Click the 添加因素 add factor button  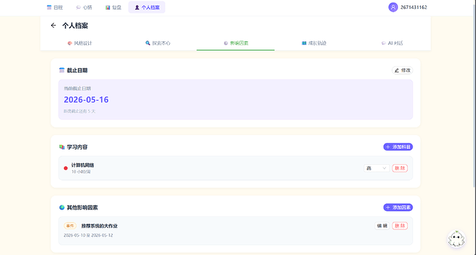(398, 207)
